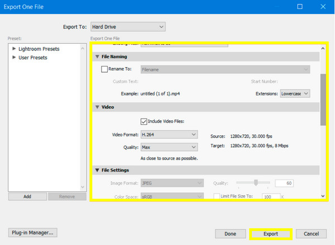Collapse the File Naming section

[x=97, y=56]
